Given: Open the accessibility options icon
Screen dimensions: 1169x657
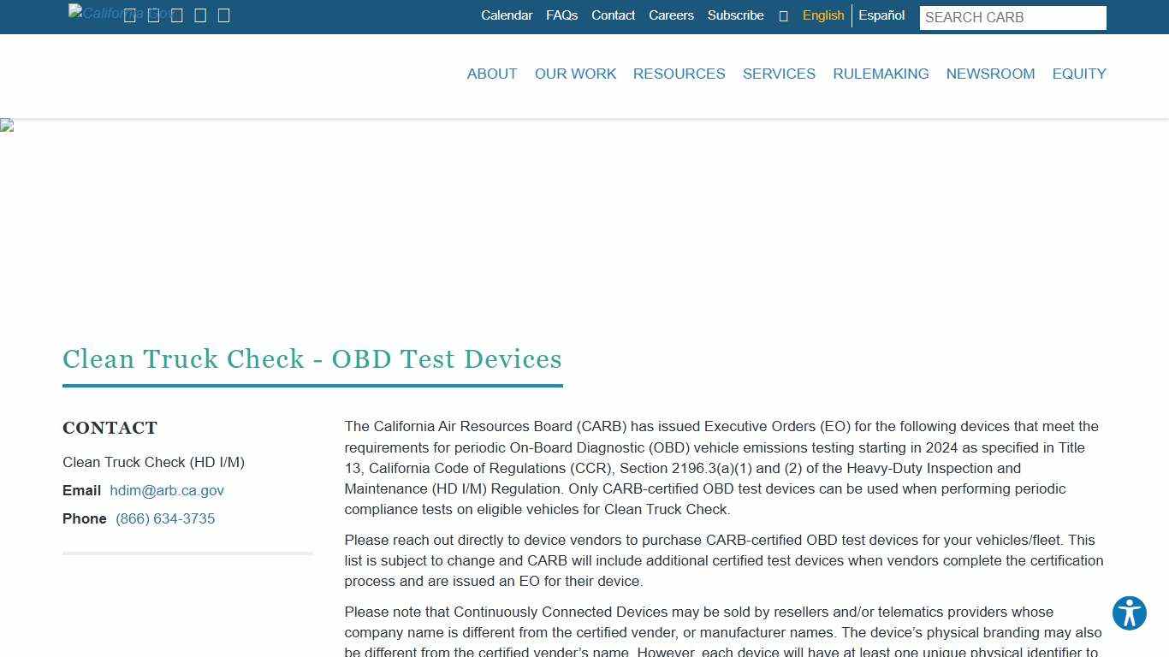Looking at the screenshot, I should point(1129,613).
